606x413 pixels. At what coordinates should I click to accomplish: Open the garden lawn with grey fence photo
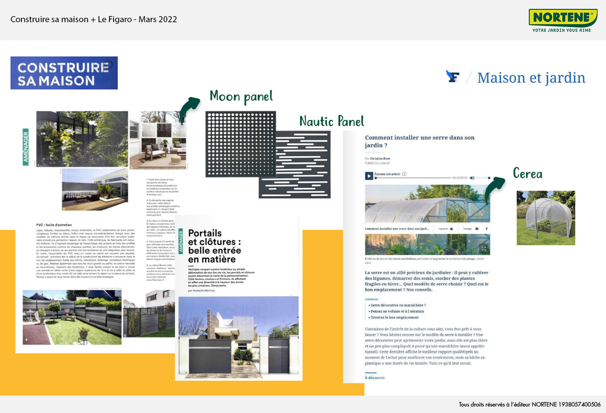point(72,317)
